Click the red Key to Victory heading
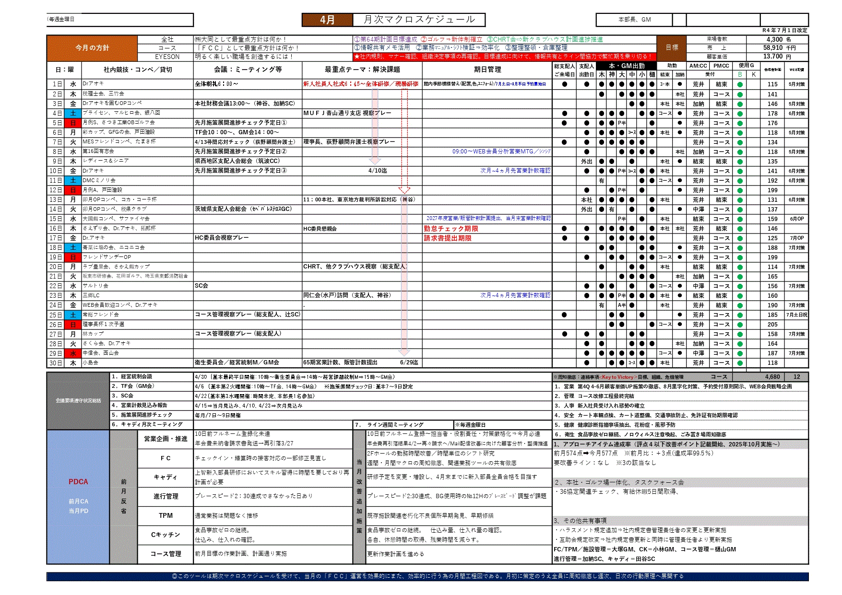 click(618, 377)
